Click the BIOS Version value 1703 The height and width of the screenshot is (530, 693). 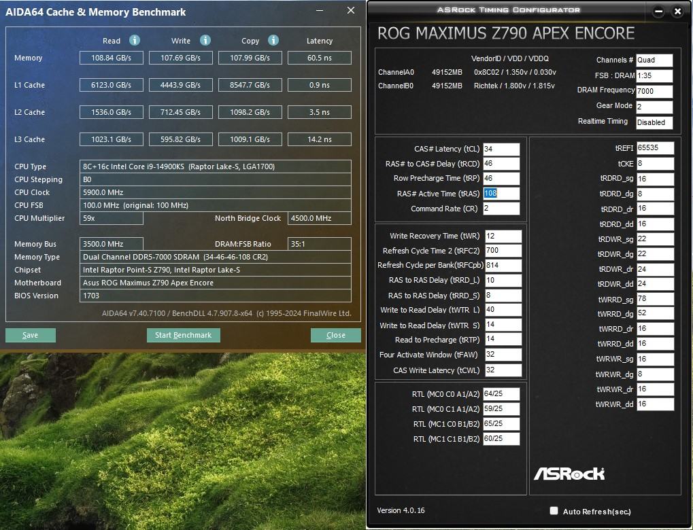click(215, 296)
